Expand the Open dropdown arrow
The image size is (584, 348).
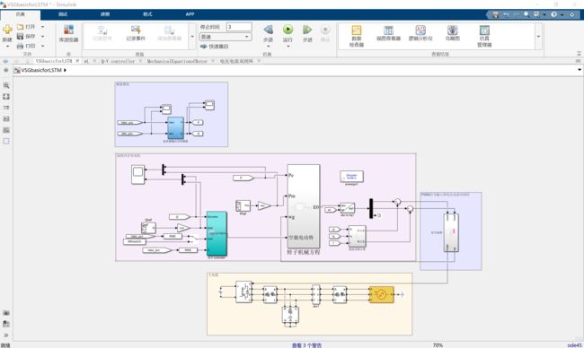pos(42,27)
